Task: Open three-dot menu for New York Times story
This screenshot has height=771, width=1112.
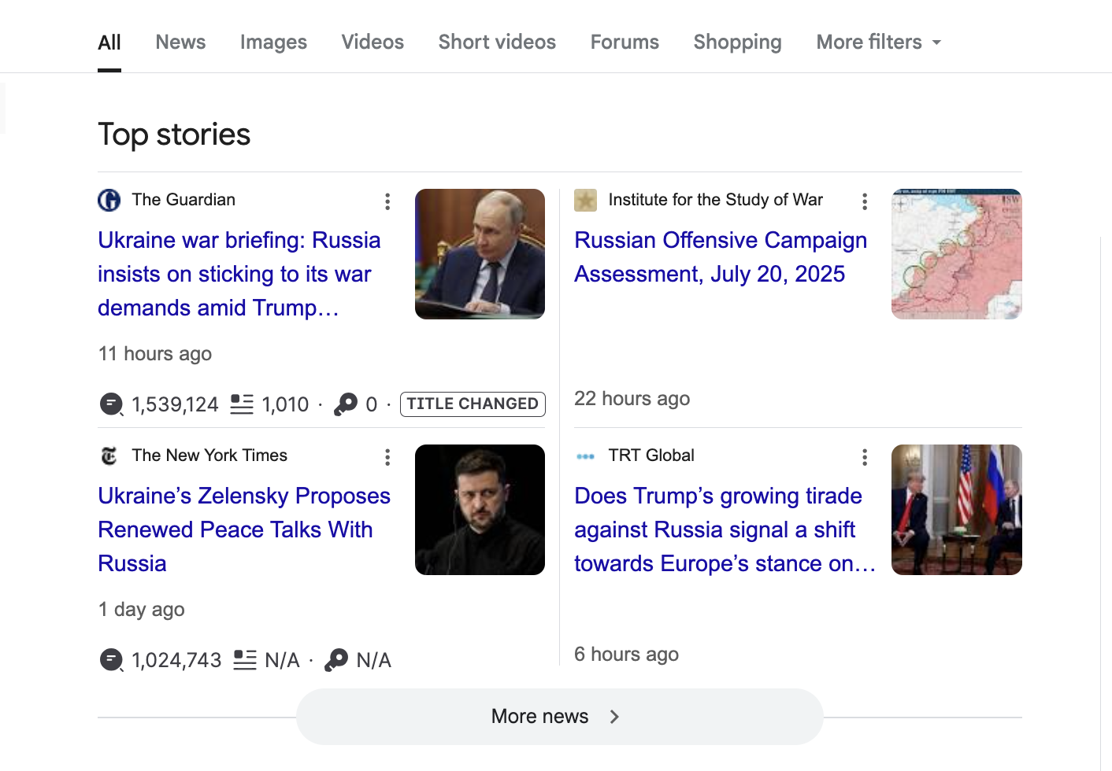Action: [387, 457]
